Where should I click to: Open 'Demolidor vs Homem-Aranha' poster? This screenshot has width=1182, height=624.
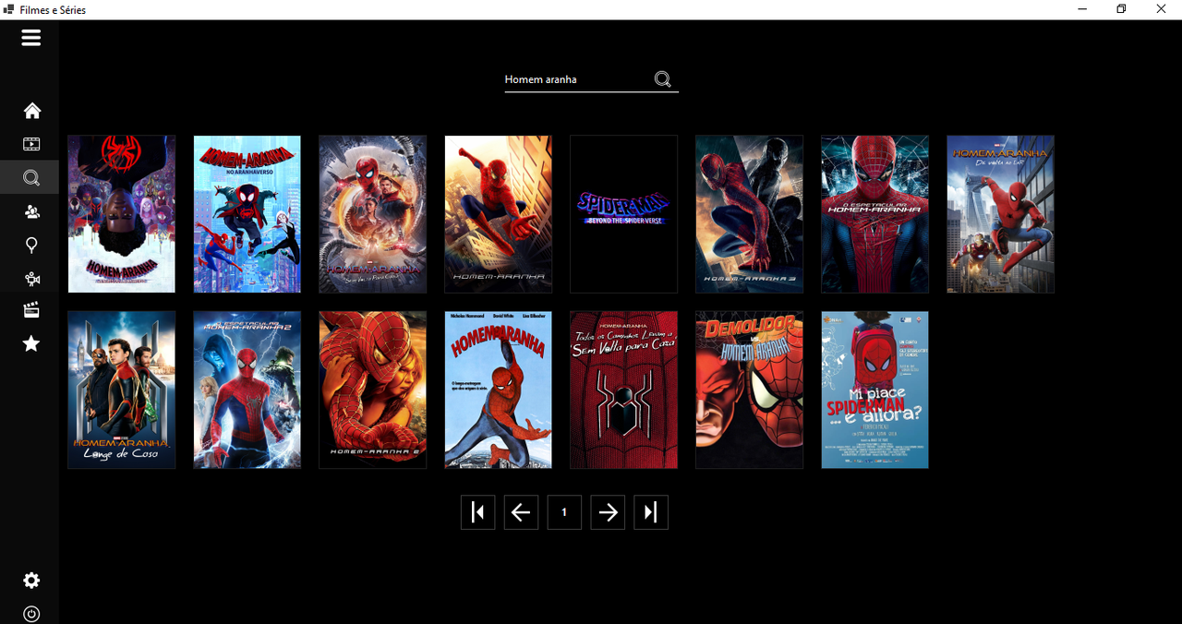pos(750,390)
